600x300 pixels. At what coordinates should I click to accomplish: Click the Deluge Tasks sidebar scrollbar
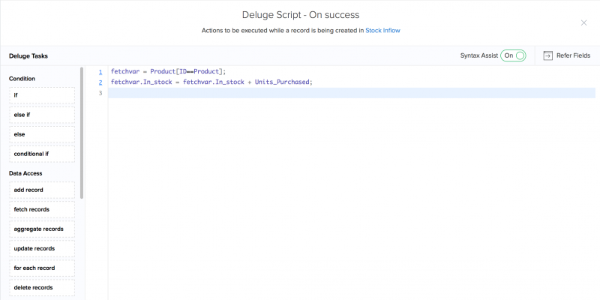[82, 135]
